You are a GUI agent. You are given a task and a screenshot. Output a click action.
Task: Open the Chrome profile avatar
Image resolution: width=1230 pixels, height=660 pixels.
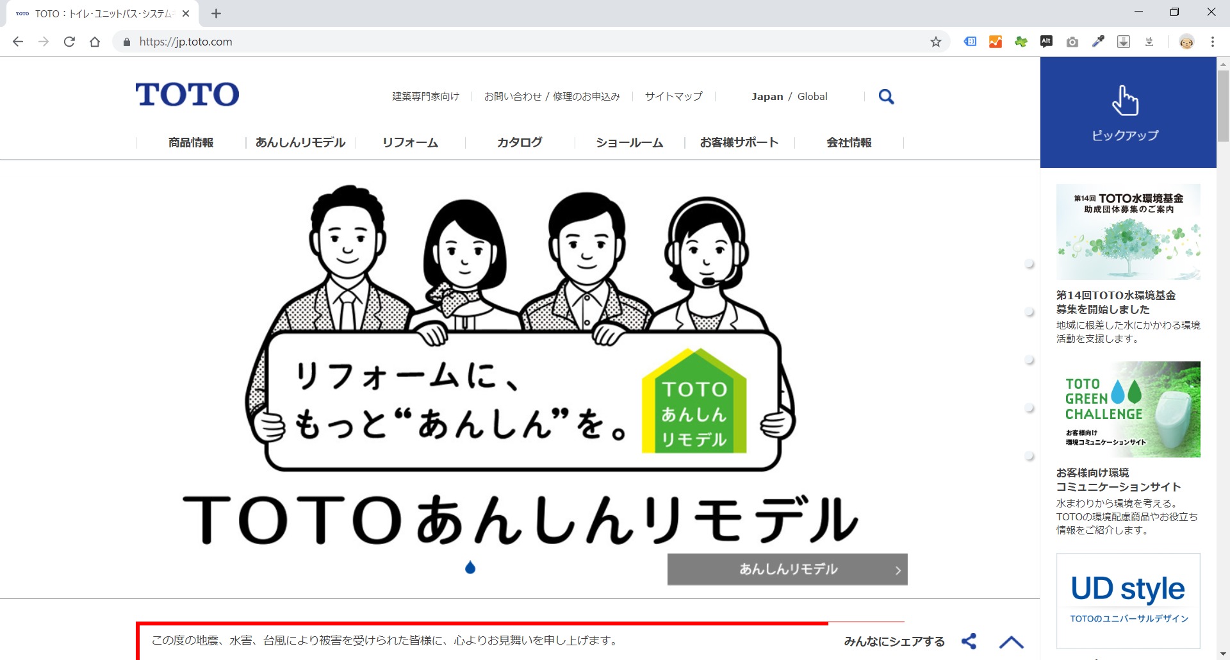point(1186,42)
